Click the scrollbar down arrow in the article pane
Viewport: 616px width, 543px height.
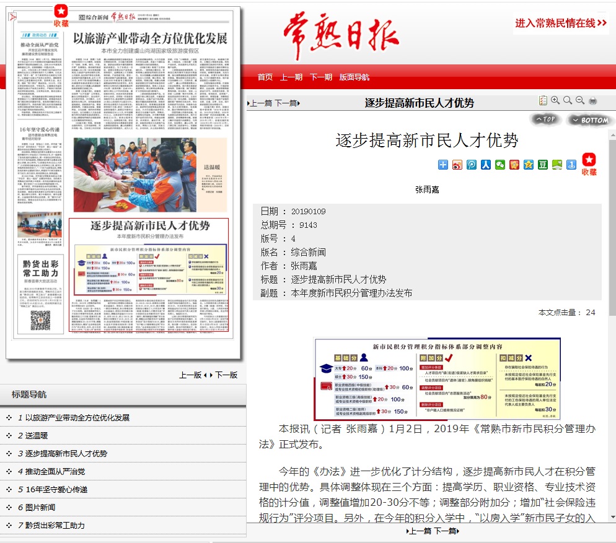coord(612,518)
